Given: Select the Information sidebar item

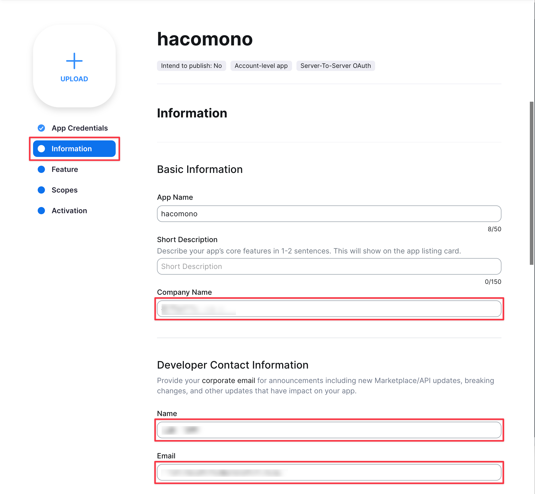Looking at the screenshot, I should [x=74, y=149].
